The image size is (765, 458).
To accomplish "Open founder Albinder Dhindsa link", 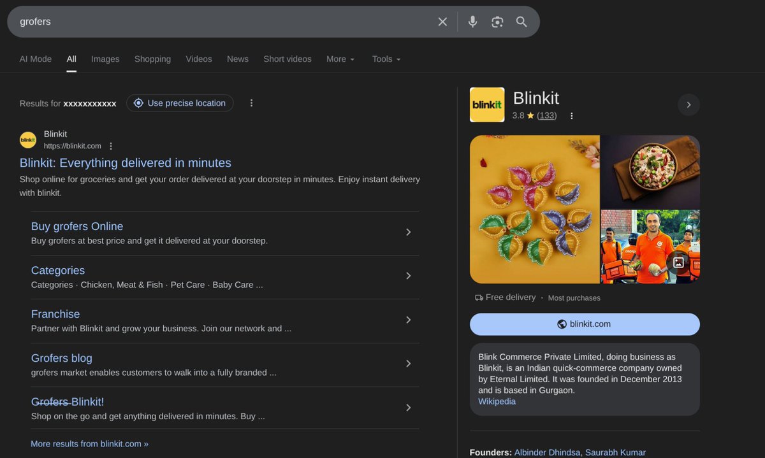I will pyautogui.click(x=548, y=453).
